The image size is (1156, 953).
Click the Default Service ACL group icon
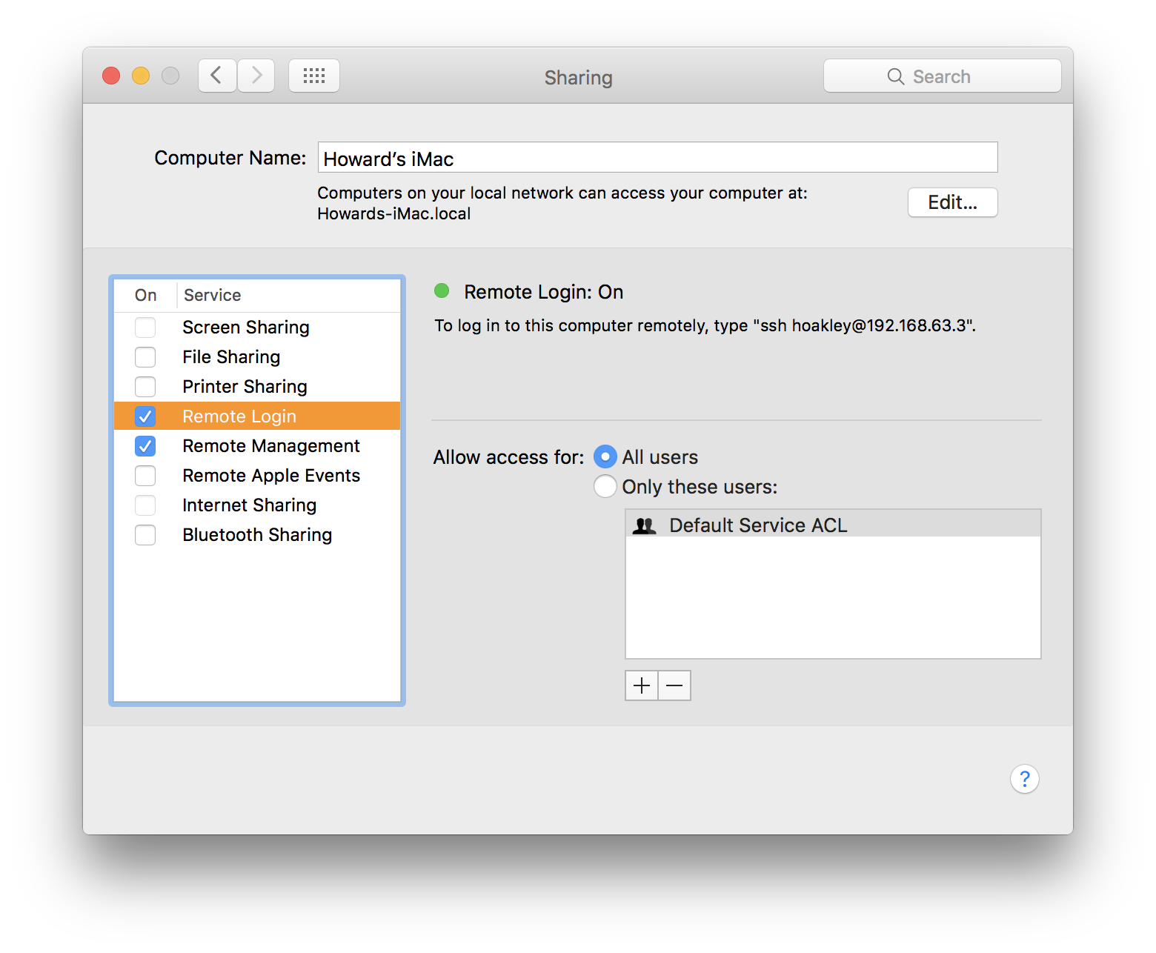click(x=644, y=525)
